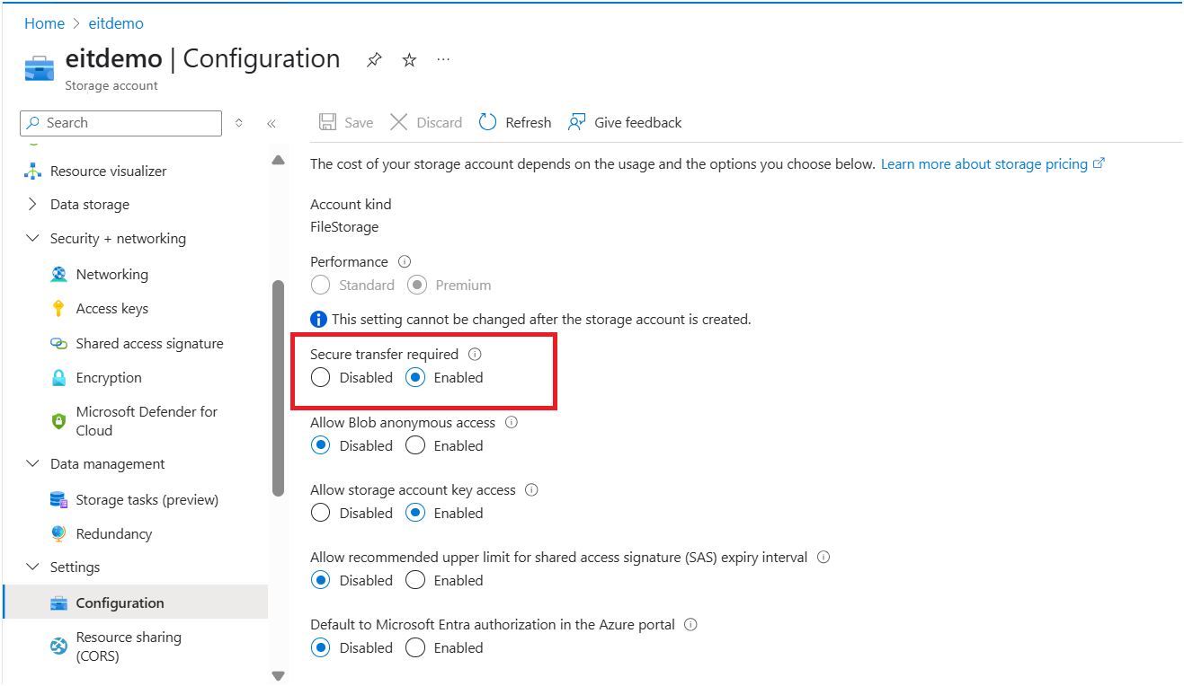Show info tooltip for Performance
The height and width of the screenshot is (686, 1184).
coord(405,262)
